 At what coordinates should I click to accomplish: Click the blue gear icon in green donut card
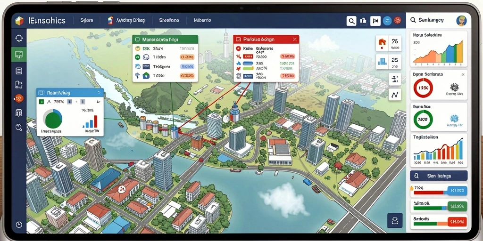[454, 119]
